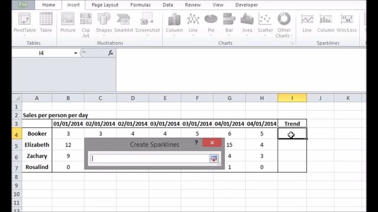Click the range selector icon in Create Sparklines
Screen dimensions: 378x212
[214, 158]
